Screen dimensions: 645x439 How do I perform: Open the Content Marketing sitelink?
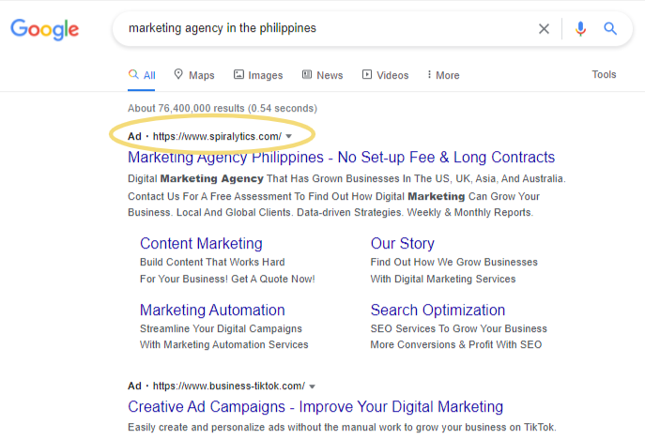pos(201,243)
